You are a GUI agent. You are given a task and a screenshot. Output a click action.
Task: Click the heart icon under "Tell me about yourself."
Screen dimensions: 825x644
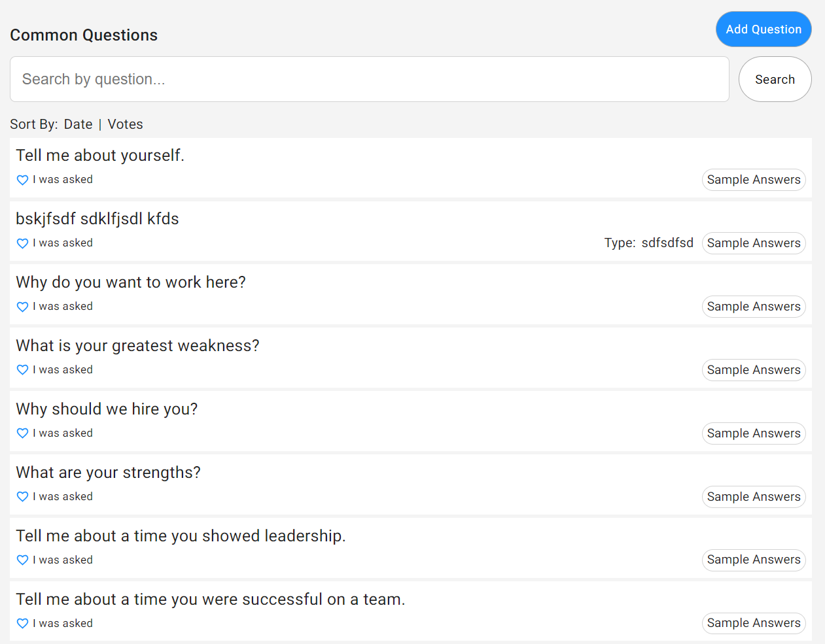tap(22, 180)
